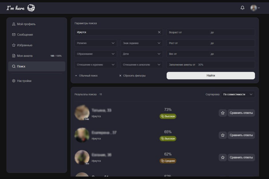Image resolution: width=269 pixels, height=179 pixels.
Task: Open Настройки in the sidebar
Action: click(37, 81)
